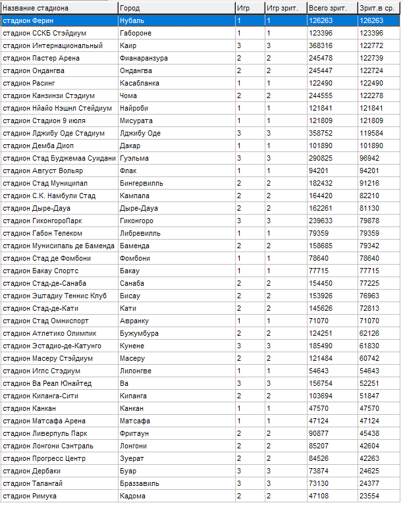Viewport: 403px width, 505px height.
Task: Select the стадион Масеру Стэйдиум row
Action: (x=59, y=358)
